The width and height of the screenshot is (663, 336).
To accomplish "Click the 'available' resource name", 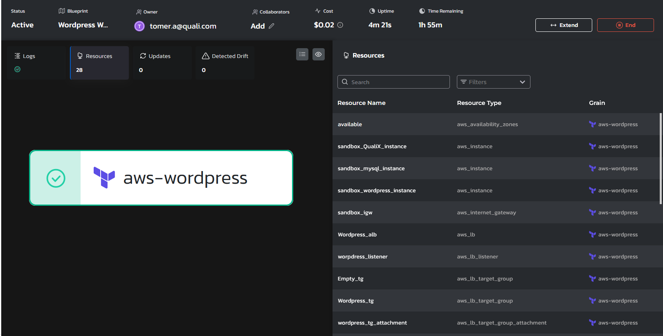I will 350,124.
